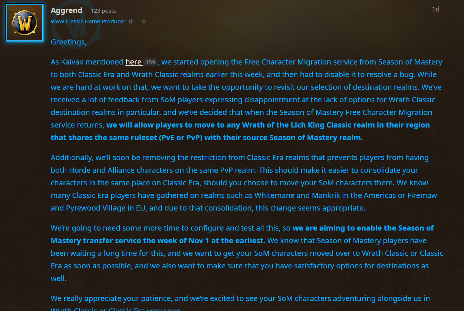Viewport: 464px width, 311px height.
Task: Click the "Greetings," opening line
Action: (69, 42)
